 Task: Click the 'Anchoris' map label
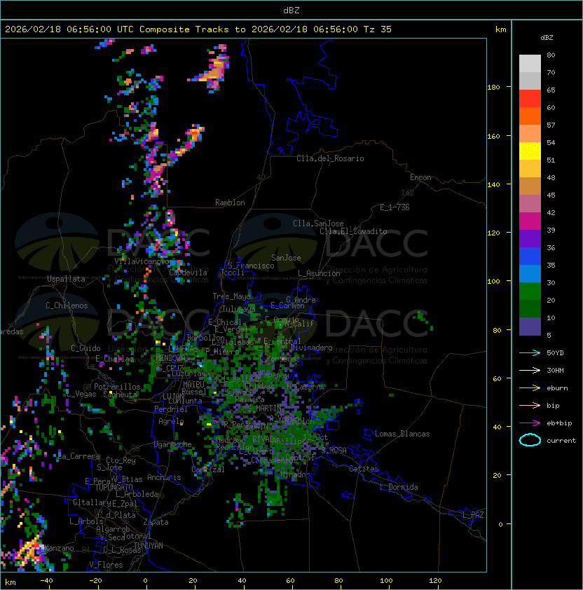[x=164, y=477]
